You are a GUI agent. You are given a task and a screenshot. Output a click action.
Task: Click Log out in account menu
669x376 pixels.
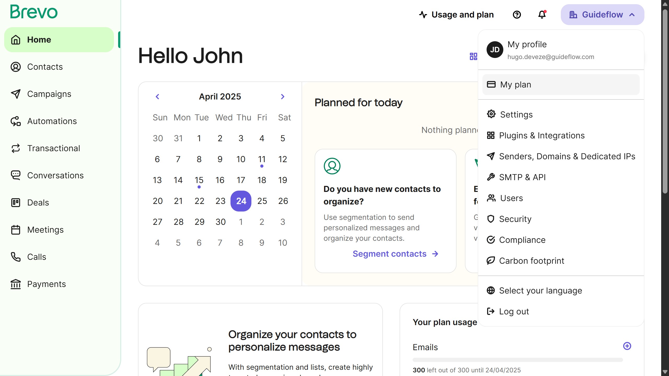(514, 312)
